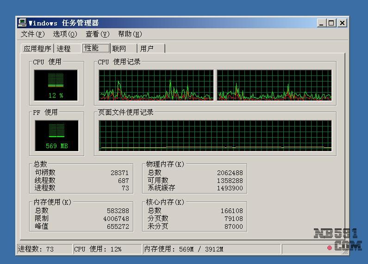Close the Task Manager window

342,23
